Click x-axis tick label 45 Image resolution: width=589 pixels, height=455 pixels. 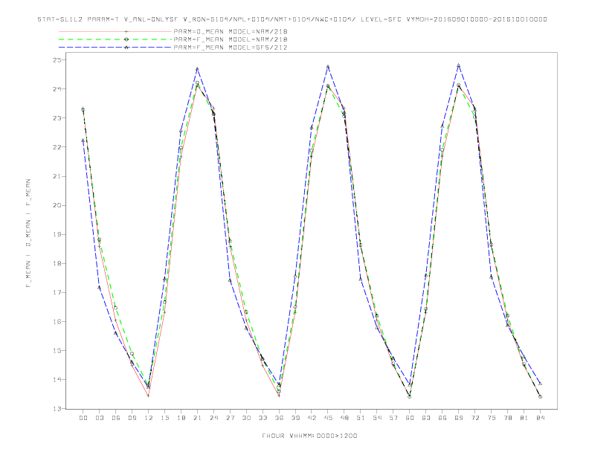pyautogui.click(x=328, y=418)
